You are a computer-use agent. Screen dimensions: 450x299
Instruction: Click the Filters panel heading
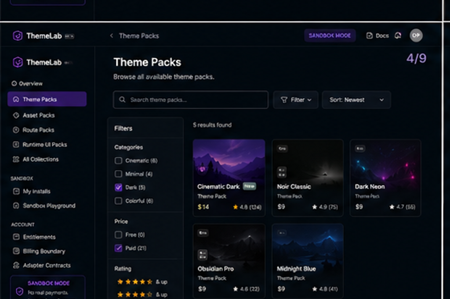pos(123,128)
